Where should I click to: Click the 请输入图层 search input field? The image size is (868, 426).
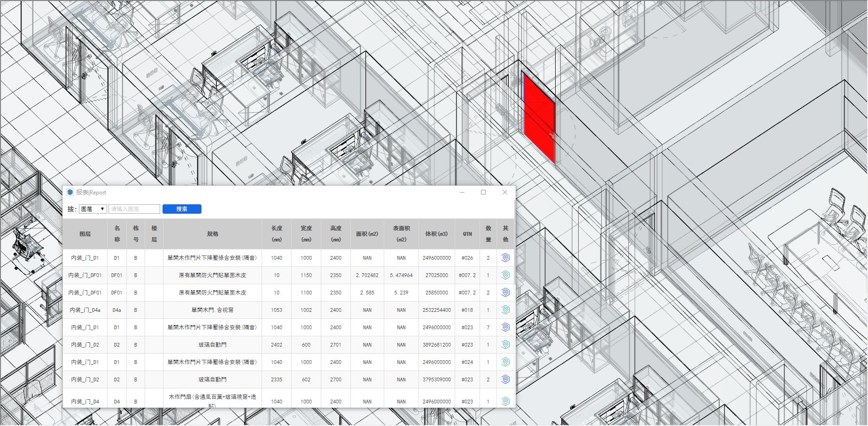click(x=134, y=209)
